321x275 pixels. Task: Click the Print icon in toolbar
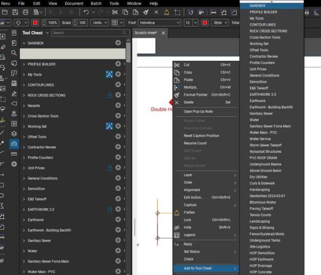coord(25,12)
